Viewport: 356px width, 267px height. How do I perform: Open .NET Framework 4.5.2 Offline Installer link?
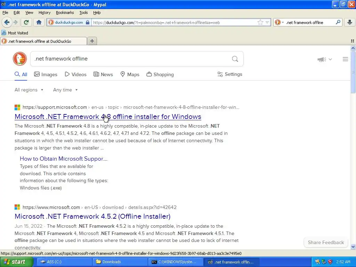(x=92, y=216)
